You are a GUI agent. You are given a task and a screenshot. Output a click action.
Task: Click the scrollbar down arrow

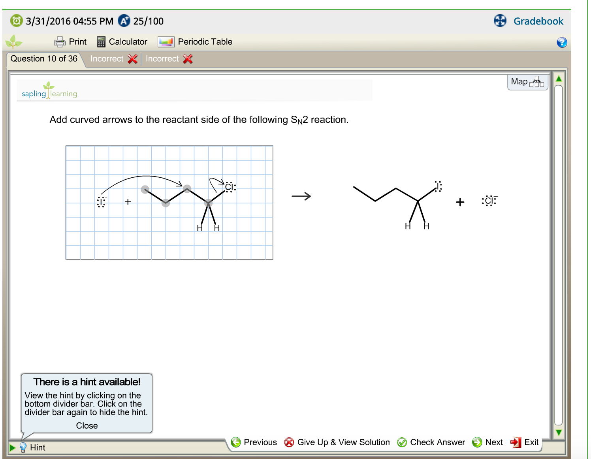559,433
